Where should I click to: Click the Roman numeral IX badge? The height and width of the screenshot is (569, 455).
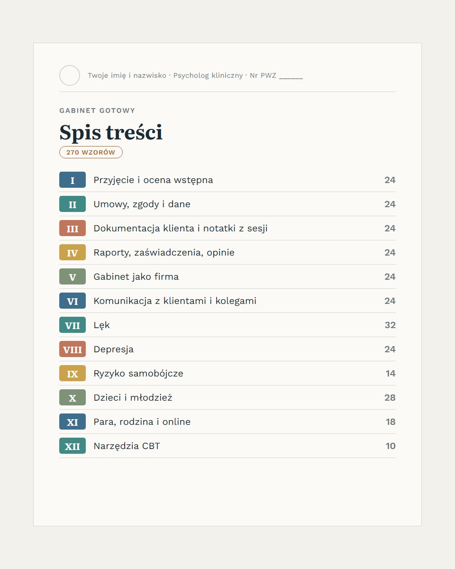73,373
